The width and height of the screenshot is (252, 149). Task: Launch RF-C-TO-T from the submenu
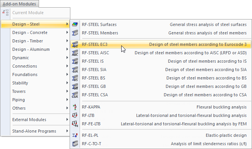point(161,144)
